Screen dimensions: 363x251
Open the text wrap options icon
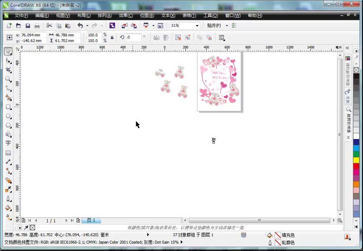[221, 38]
